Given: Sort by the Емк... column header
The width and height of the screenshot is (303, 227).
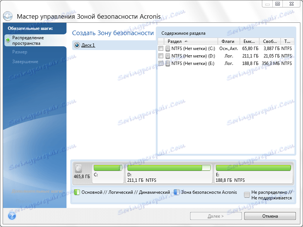Looking at the screenshot, I should coord(250,41).
